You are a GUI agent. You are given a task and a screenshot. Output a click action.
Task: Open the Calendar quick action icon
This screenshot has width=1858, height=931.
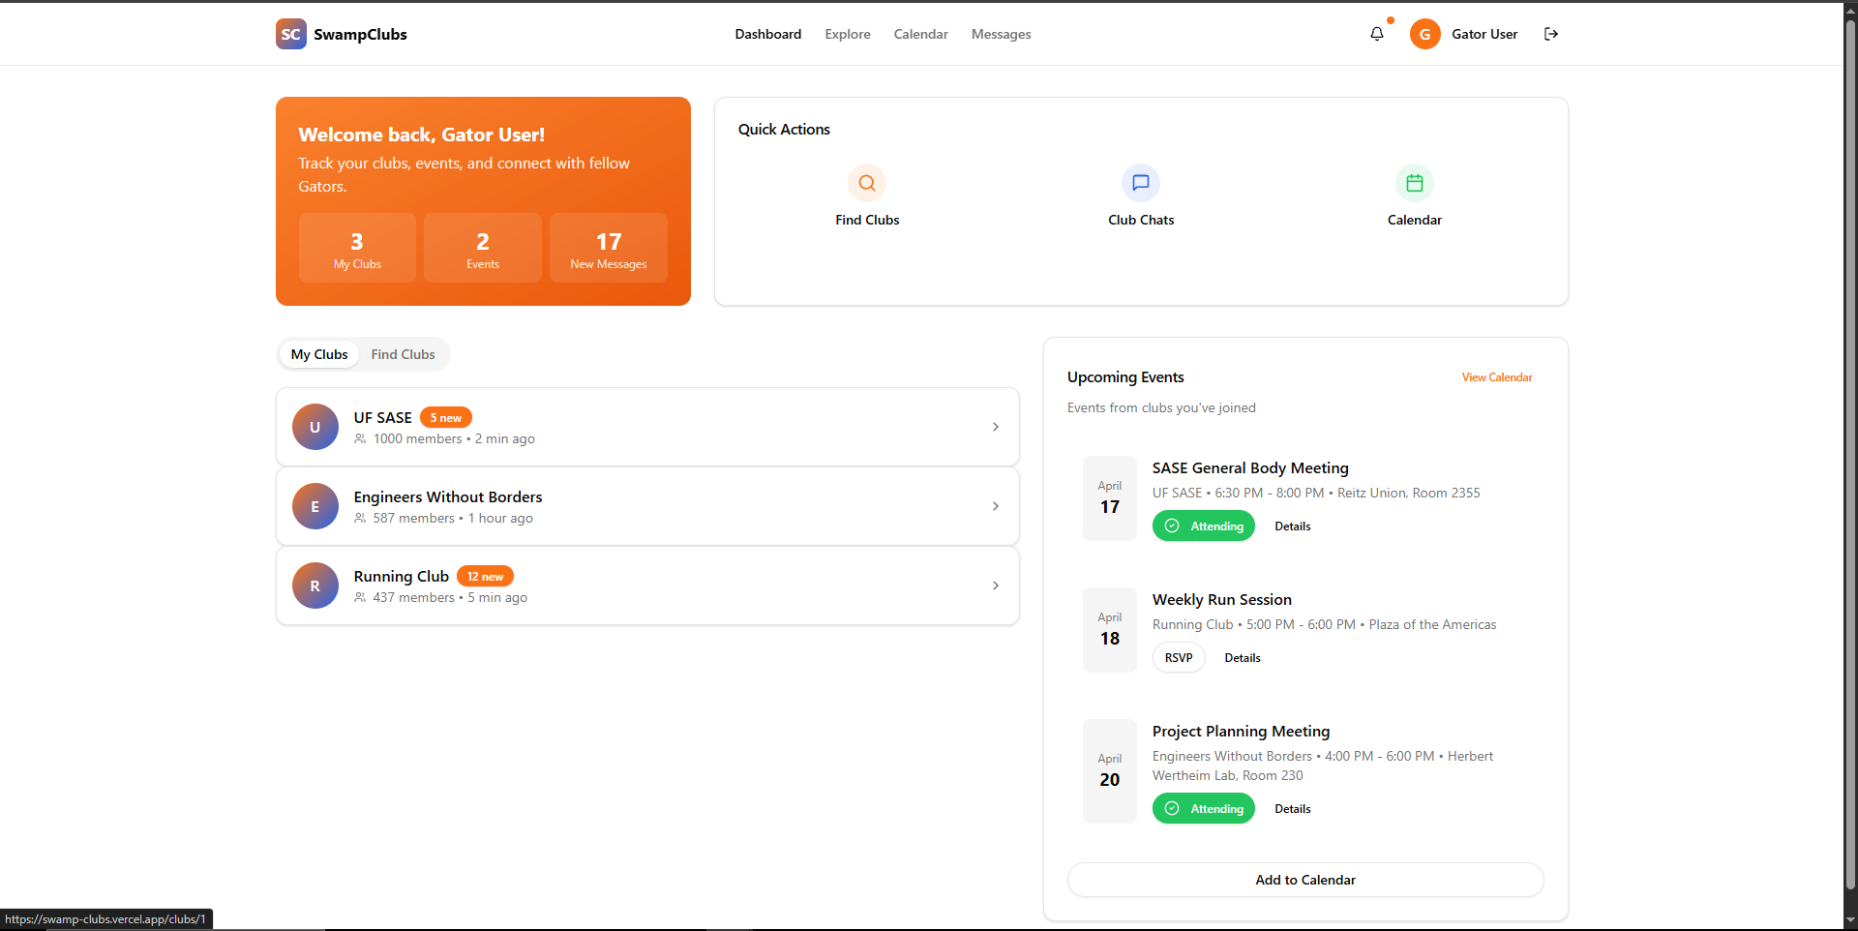pyautogui.click(x=1414, y=183)
